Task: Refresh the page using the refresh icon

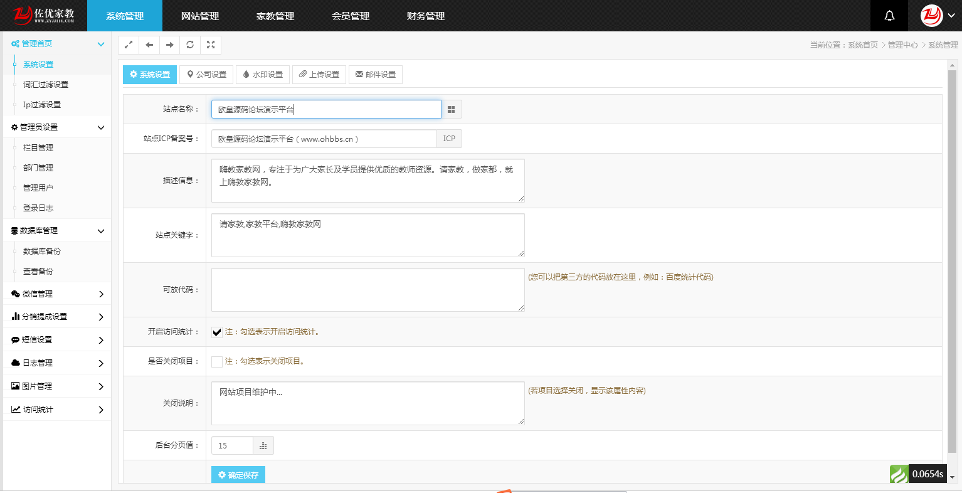Action: pos(190,45)
